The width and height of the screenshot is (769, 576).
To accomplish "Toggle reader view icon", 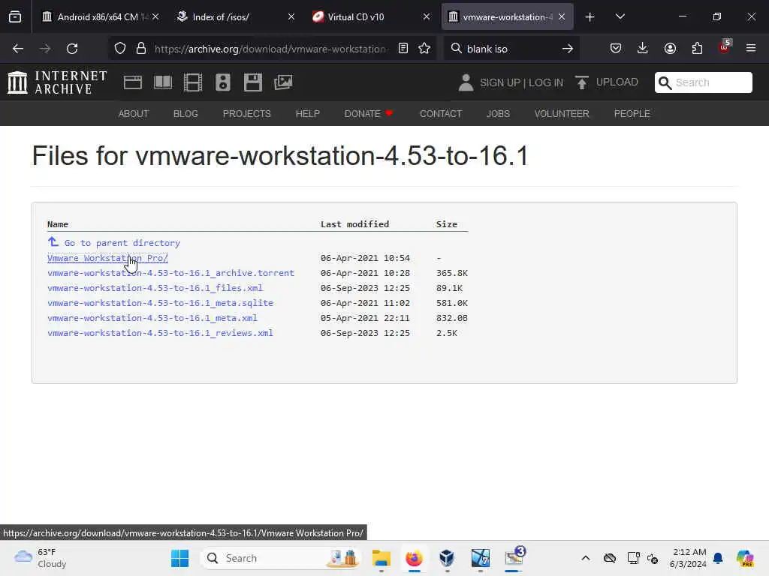I will (x=403, y=49).
